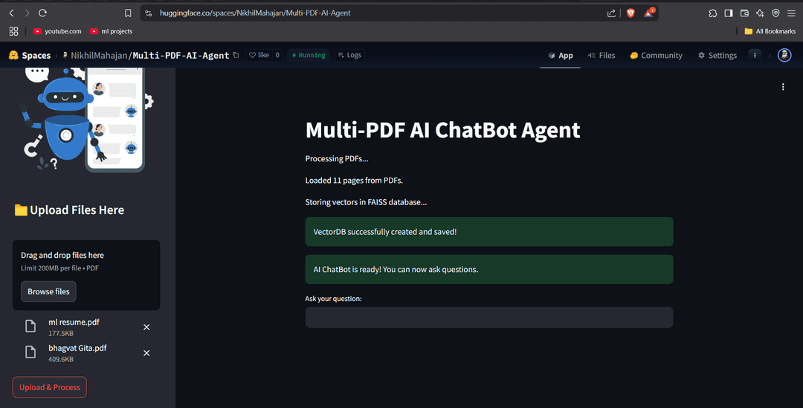Open the browser hamburger menu
This screenshot has width=803, height=408.
[x=791, y=13]
